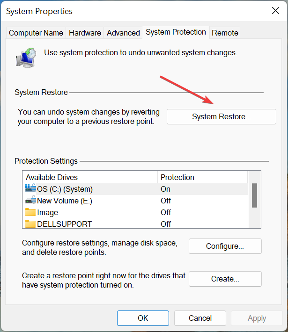Click the Image folder icon

30,212
